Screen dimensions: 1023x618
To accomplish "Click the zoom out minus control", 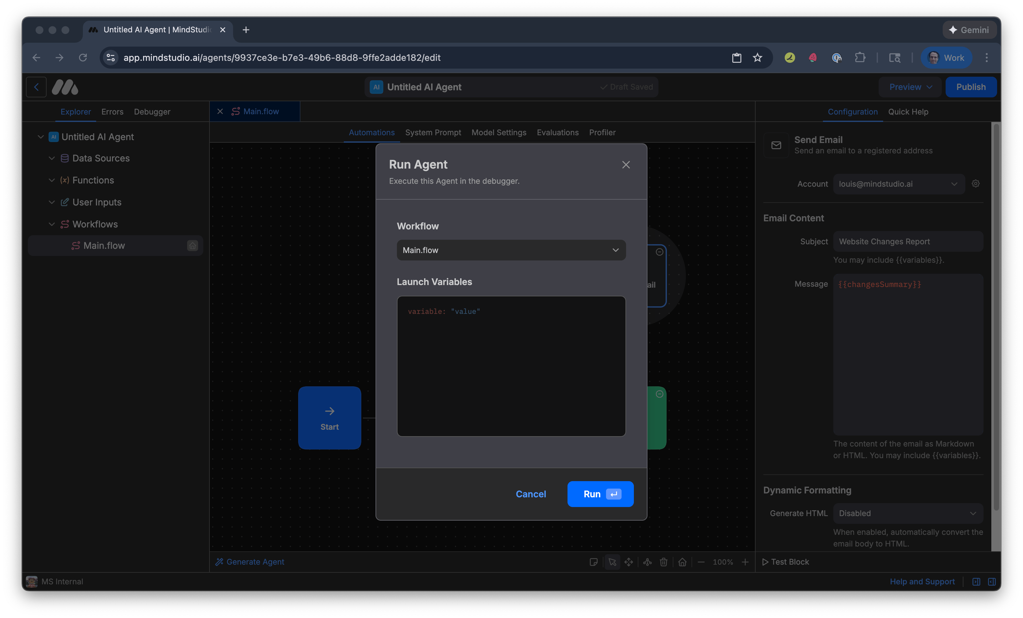I will coord(702,562).
